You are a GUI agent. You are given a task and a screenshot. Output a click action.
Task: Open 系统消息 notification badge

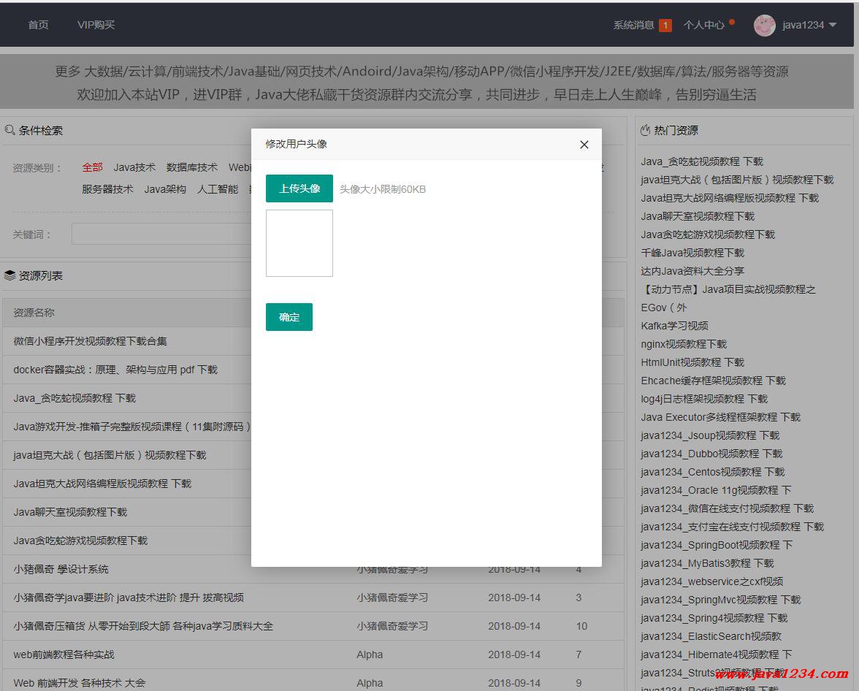coord(665,26)
